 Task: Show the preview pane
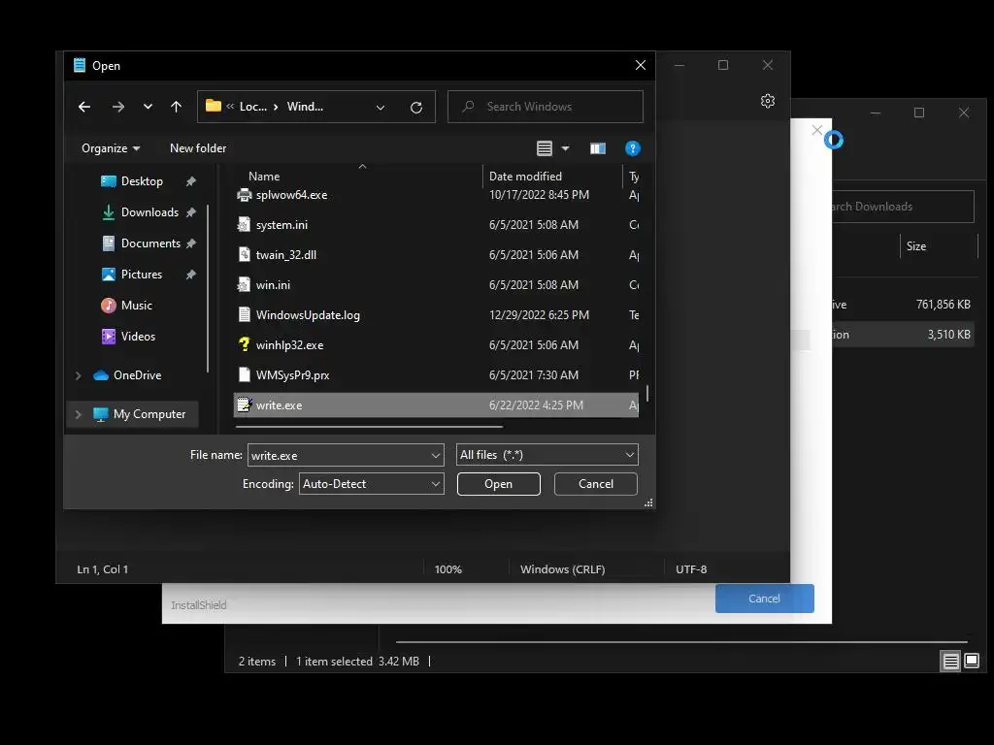pyautogui.click(x=598, y=148)
